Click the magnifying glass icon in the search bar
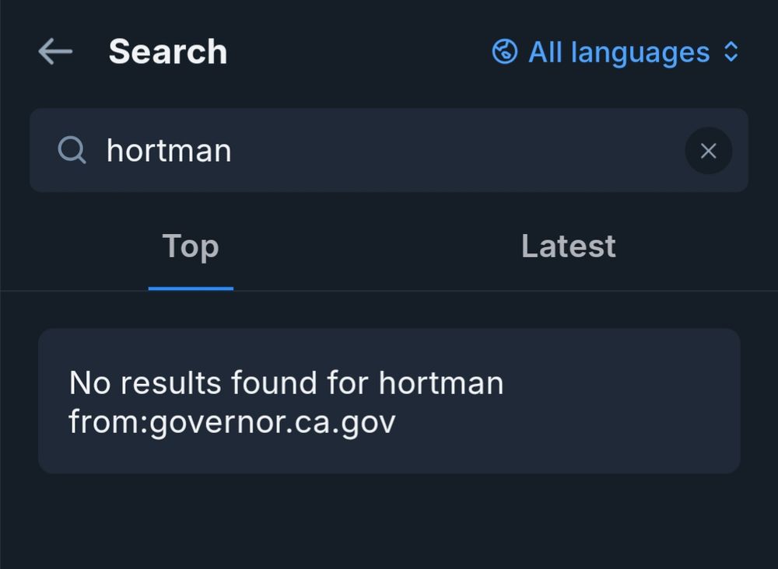The width and height of the screenshot is (778, 569). (72, 150)
